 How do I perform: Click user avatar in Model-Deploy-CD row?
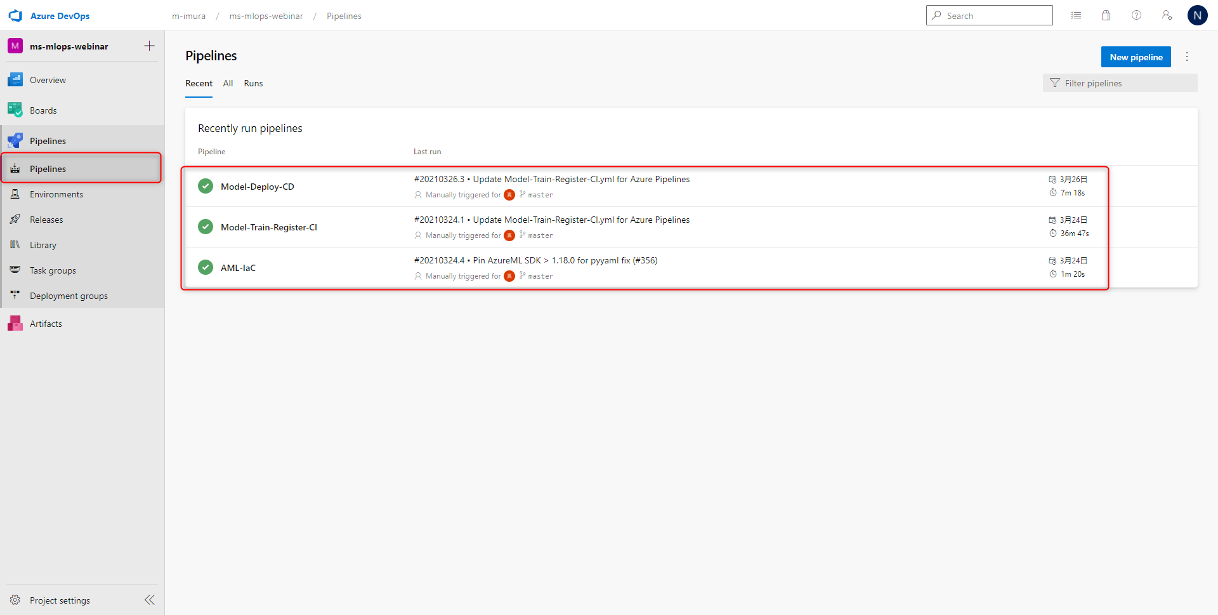pos(509,195)
